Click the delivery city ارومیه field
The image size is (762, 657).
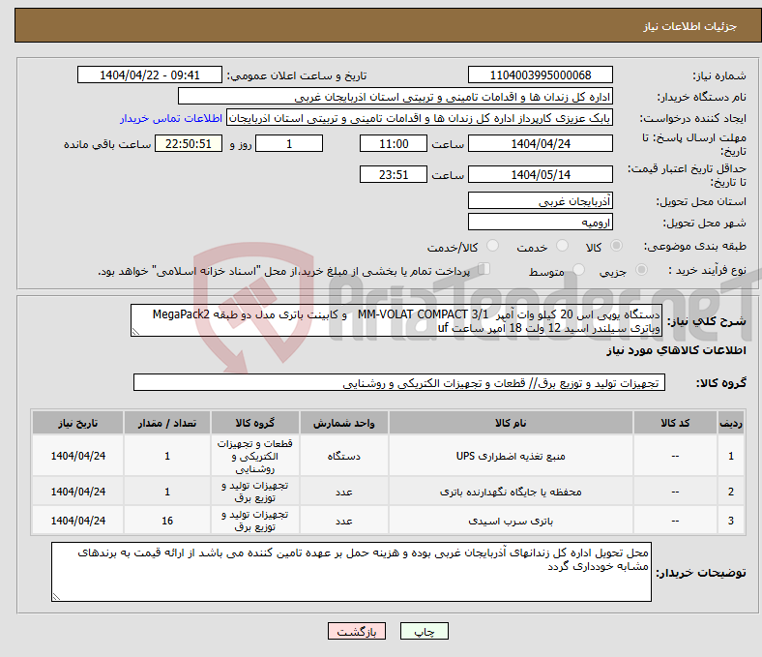click(540, 222)
